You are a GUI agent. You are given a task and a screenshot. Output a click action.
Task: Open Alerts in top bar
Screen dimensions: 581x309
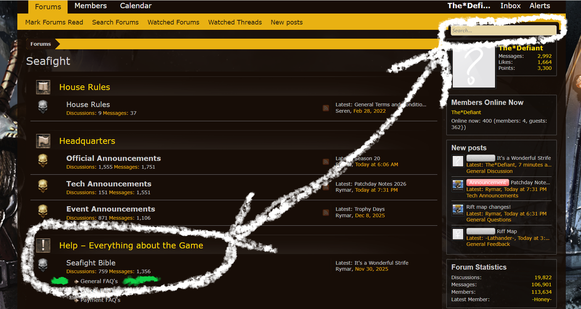540,6
